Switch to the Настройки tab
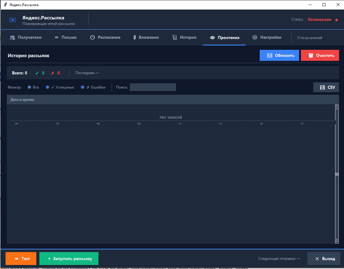The width and height of the screenshot is (344, 269). click(267, 38)
